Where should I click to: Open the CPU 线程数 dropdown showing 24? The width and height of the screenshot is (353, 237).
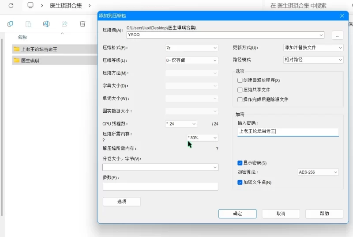pos(181,124)
